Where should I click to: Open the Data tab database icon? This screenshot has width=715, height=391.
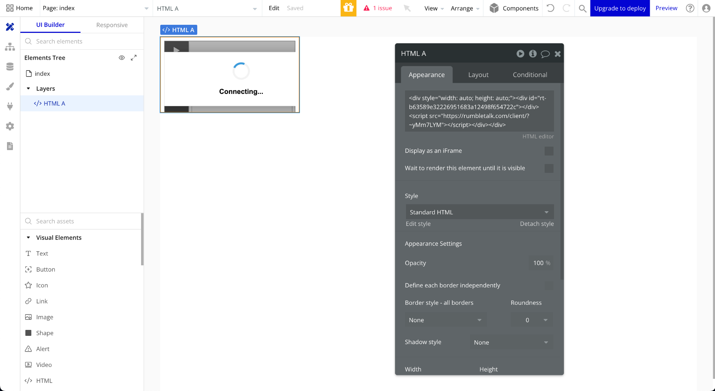click(x=10, y=66)
